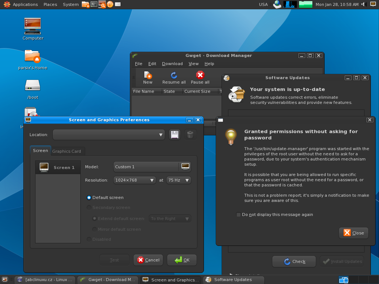Click the Model Custom 1 field
This screenshot has width=379, height=284.
(146, 167)
